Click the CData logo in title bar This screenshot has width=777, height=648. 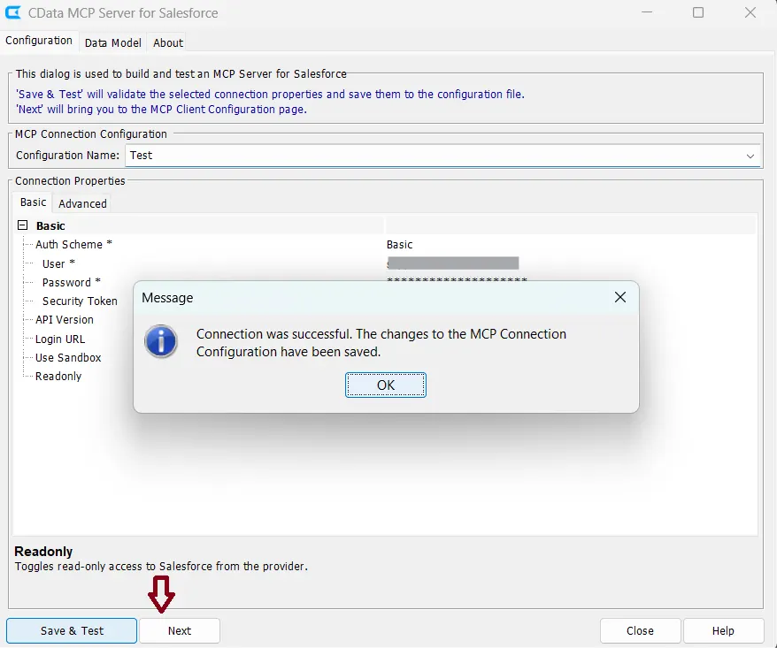coord(14,13)
